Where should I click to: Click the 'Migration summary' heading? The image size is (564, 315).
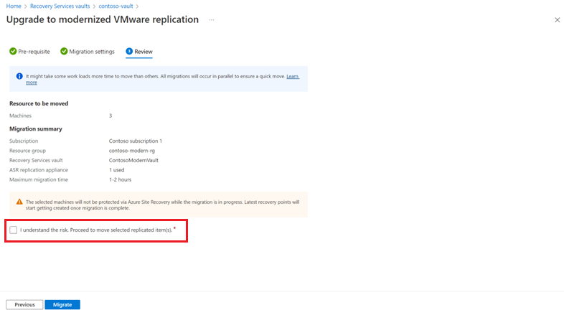point(36,128)
